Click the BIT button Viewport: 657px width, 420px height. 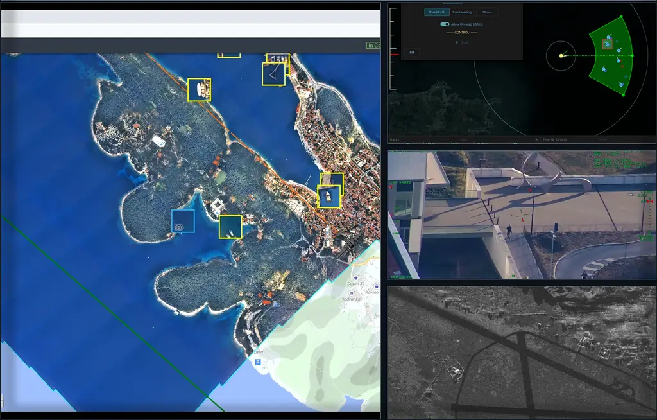tap(412, 53)
